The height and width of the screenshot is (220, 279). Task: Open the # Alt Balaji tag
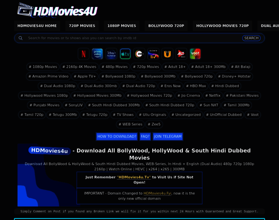point(240,67)
